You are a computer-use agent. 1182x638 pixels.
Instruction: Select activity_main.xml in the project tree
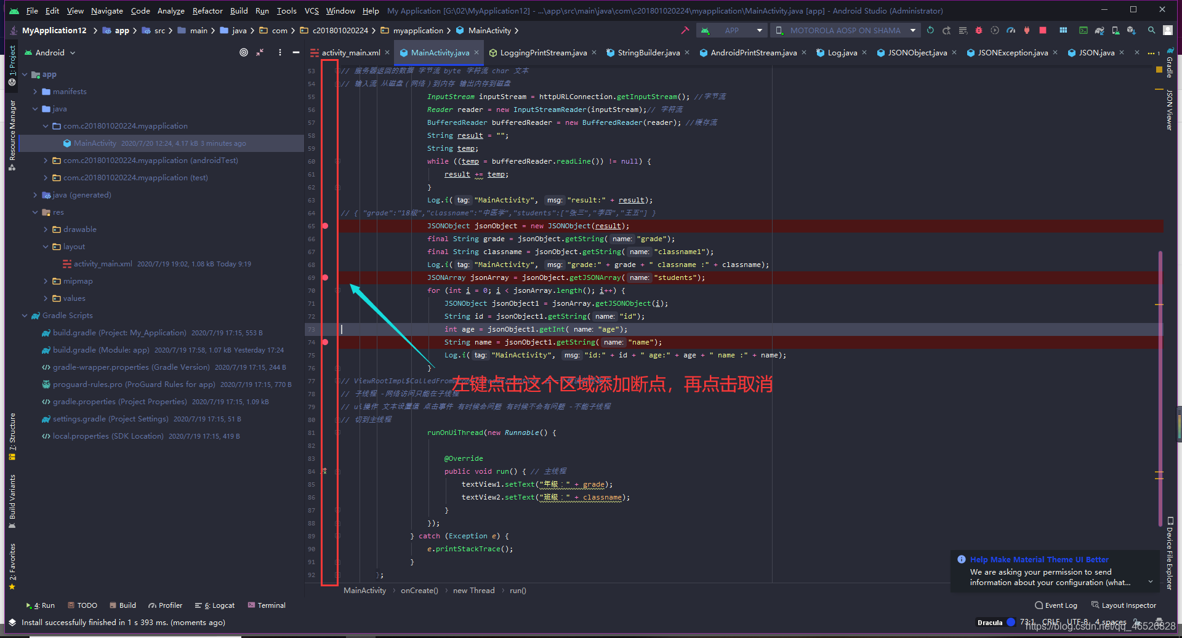pyautogui.click(x=103, y=264)
